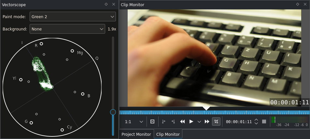Open play options arrow next to Play
Image resolution: width=310 pixels, height=139 pixels.
coord(199,122)
